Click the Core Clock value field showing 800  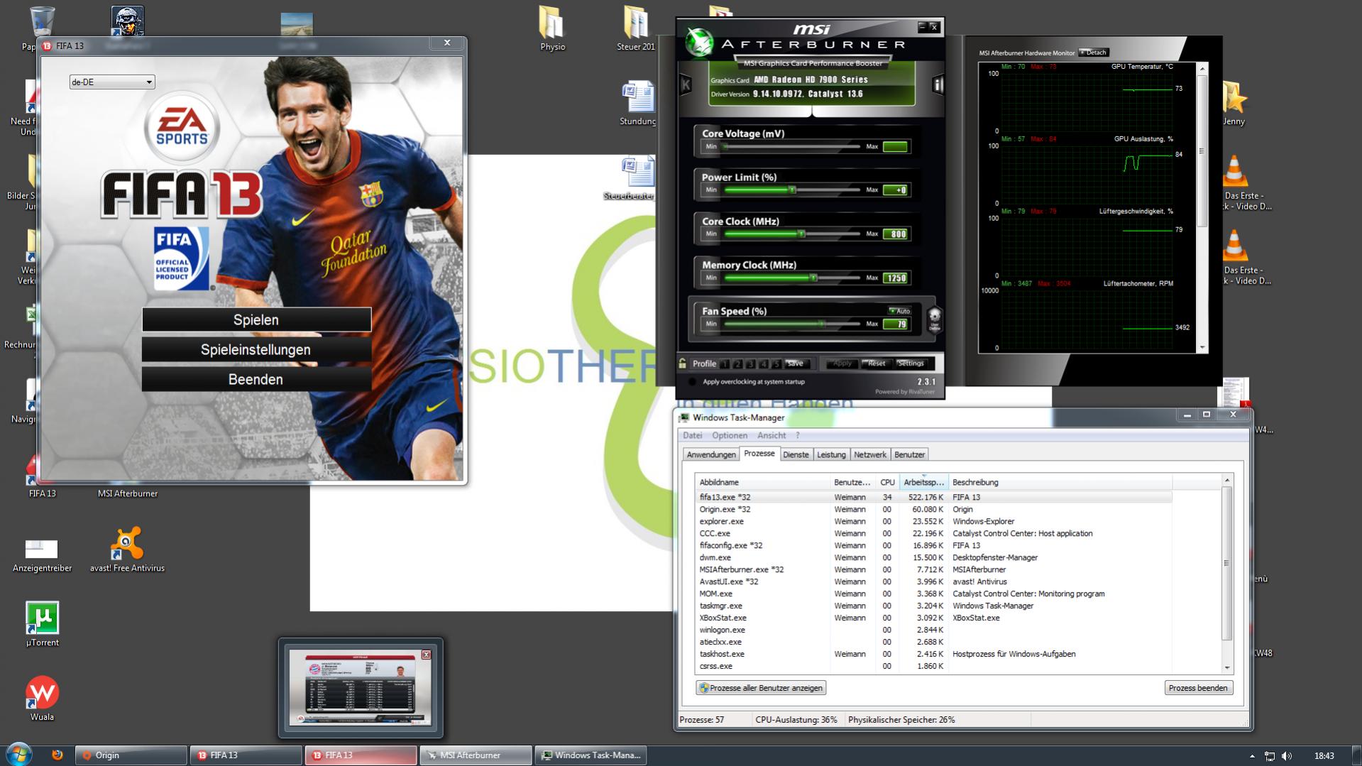(x=896, y=234)
